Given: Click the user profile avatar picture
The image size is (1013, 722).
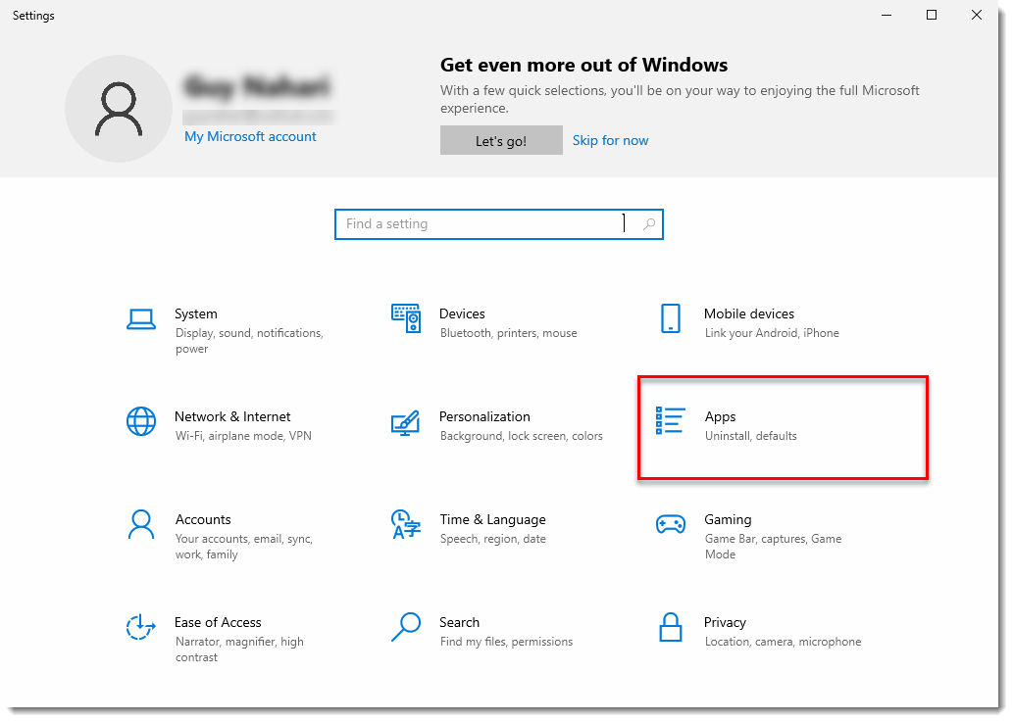Looking at the screenshot, I should (119, 109).
